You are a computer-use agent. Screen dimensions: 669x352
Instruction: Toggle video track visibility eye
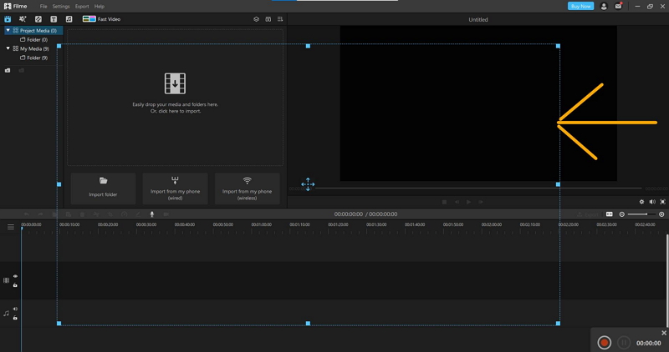[x=15, y=276]
